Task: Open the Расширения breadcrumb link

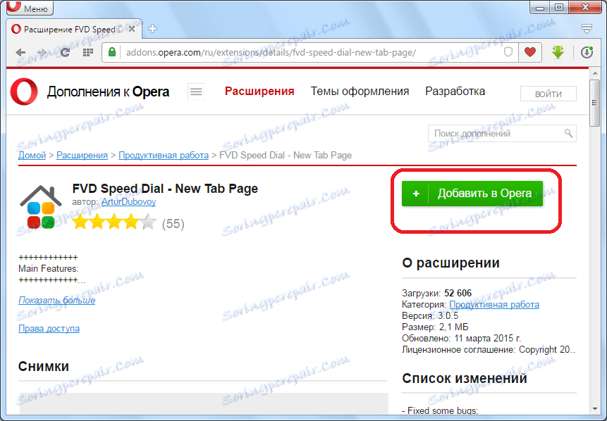Action: tap(82, 156)
